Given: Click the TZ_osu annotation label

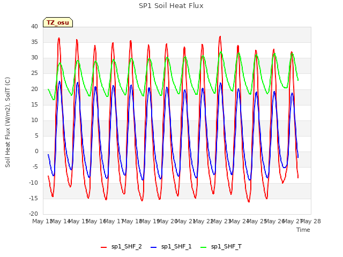Looking at the screenshot, I should click(58, 22).
